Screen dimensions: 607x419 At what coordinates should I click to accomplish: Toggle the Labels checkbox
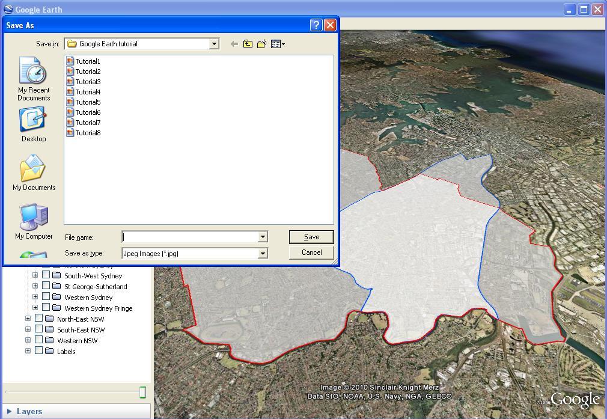[x=38, y=351]
